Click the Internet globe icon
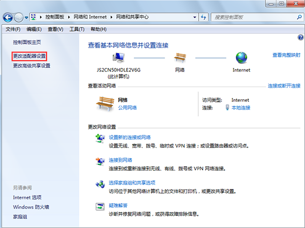Image resolution: width=305 pixels, height=228 pixels. point(241,58)
